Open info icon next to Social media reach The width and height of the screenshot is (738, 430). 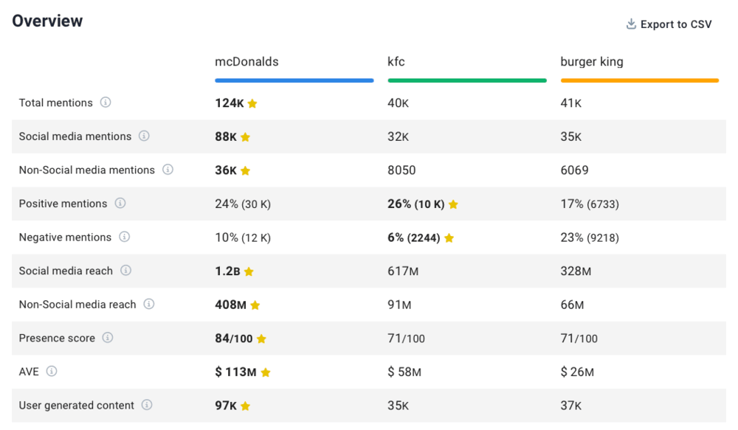(125, 271)
